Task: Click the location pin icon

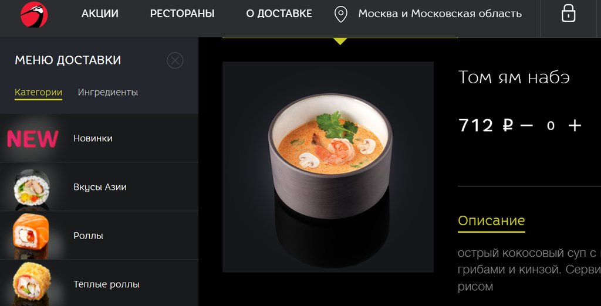Action: pos(341,14)
